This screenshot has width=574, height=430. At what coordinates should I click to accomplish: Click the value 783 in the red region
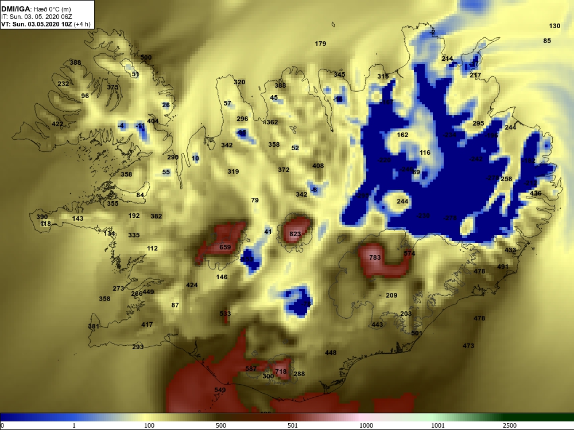point(375,257)
